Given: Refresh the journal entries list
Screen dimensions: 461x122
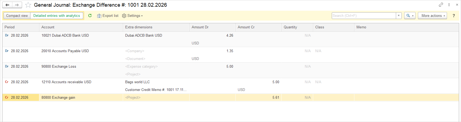Looking at the screenshot, I should (90, 16).
